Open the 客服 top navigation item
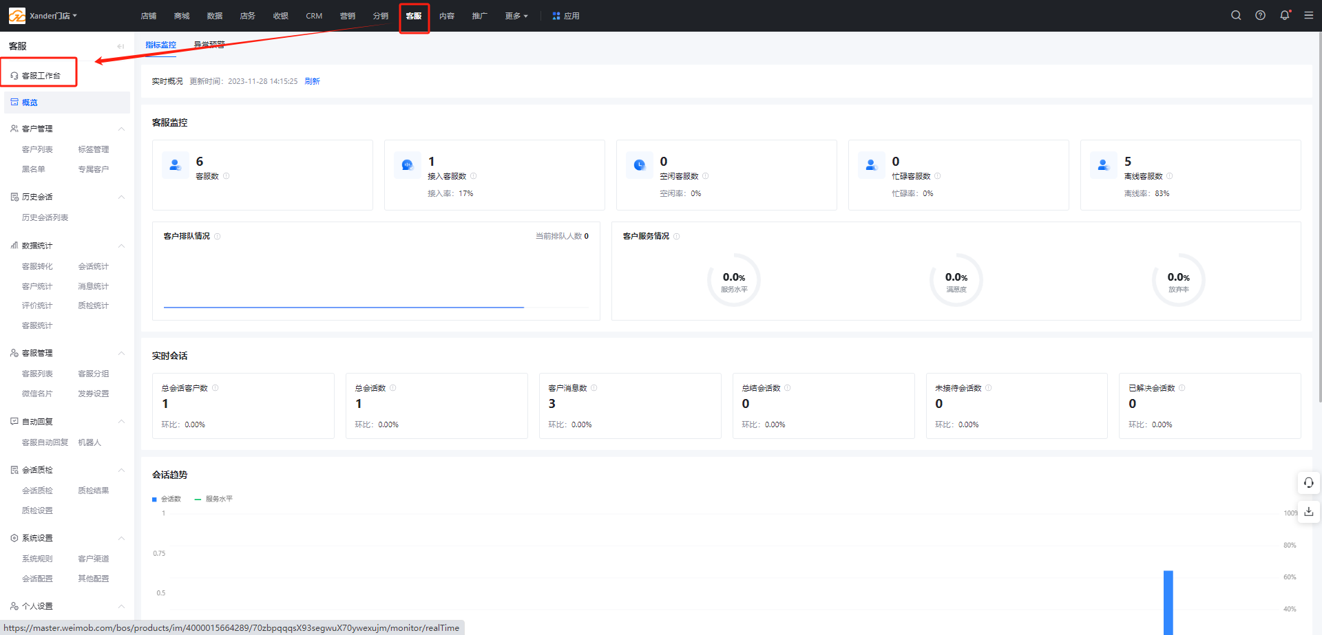The width and height of the screenshot is (1322, 635). click(414, 16)
